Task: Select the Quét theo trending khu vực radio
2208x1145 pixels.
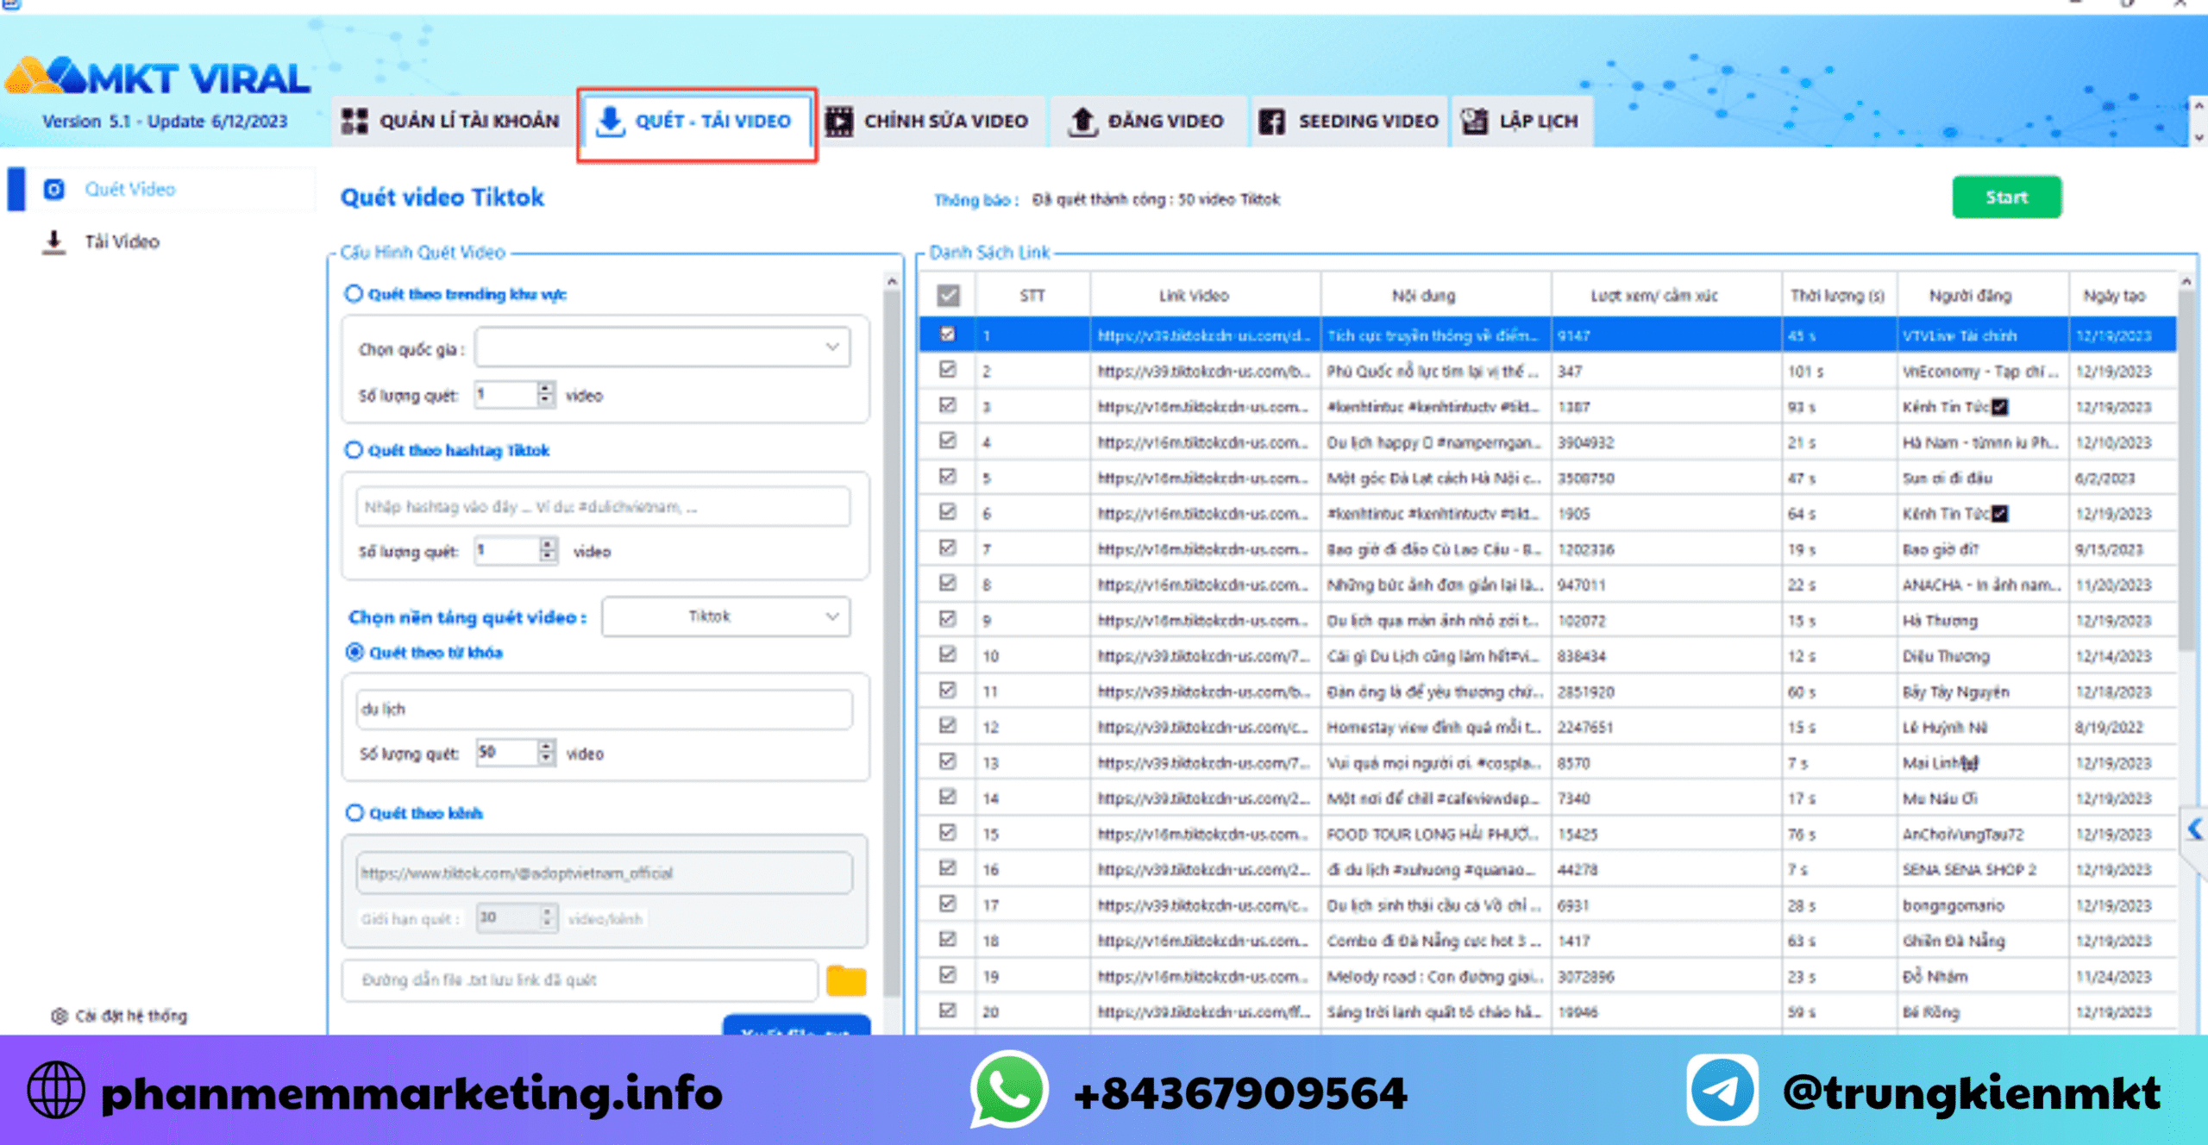Action: pyautogui.click(x=354, y=294)
